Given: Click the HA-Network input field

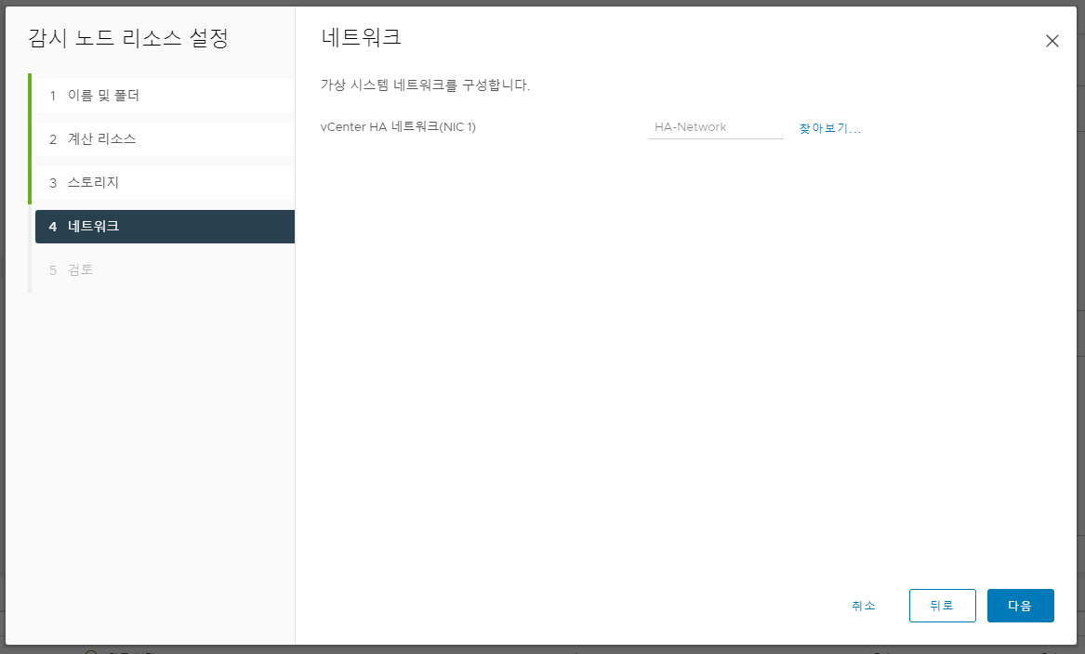Looking at the screenshot, I should click(716, 127).
